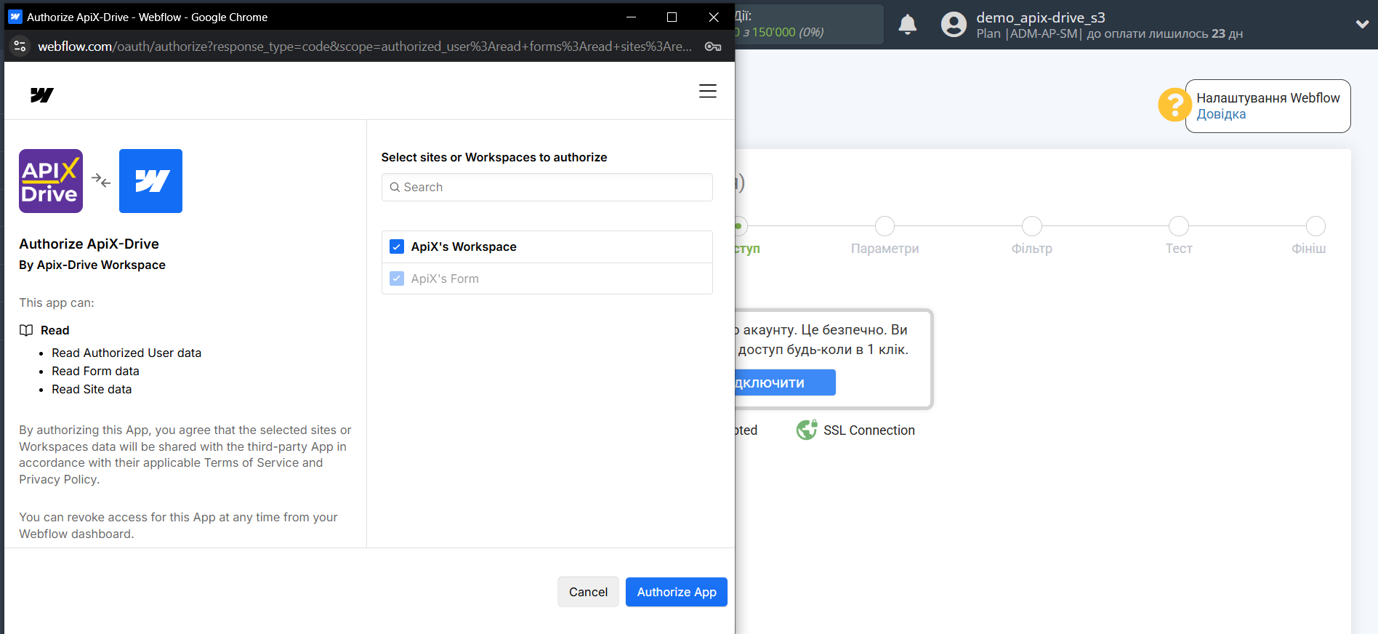Open notifications bell in ApiX-Drive window
Screen dimensions: 1378x634
click(907, 25)
